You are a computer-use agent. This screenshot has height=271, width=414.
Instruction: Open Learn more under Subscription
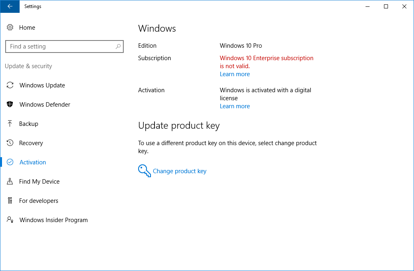click(235, 74)
